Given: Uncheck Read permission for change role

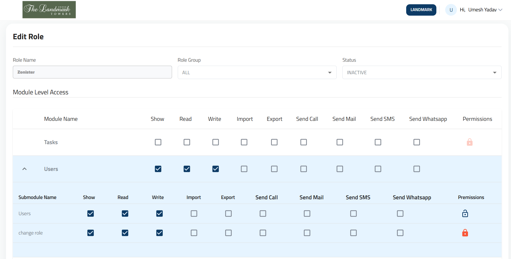Looking at the screenshot, I should (125, 233).
